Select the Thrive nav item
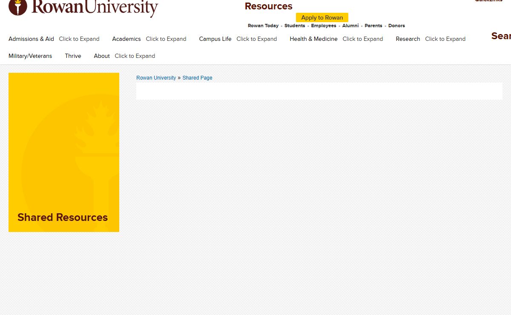 coord(73,56)
